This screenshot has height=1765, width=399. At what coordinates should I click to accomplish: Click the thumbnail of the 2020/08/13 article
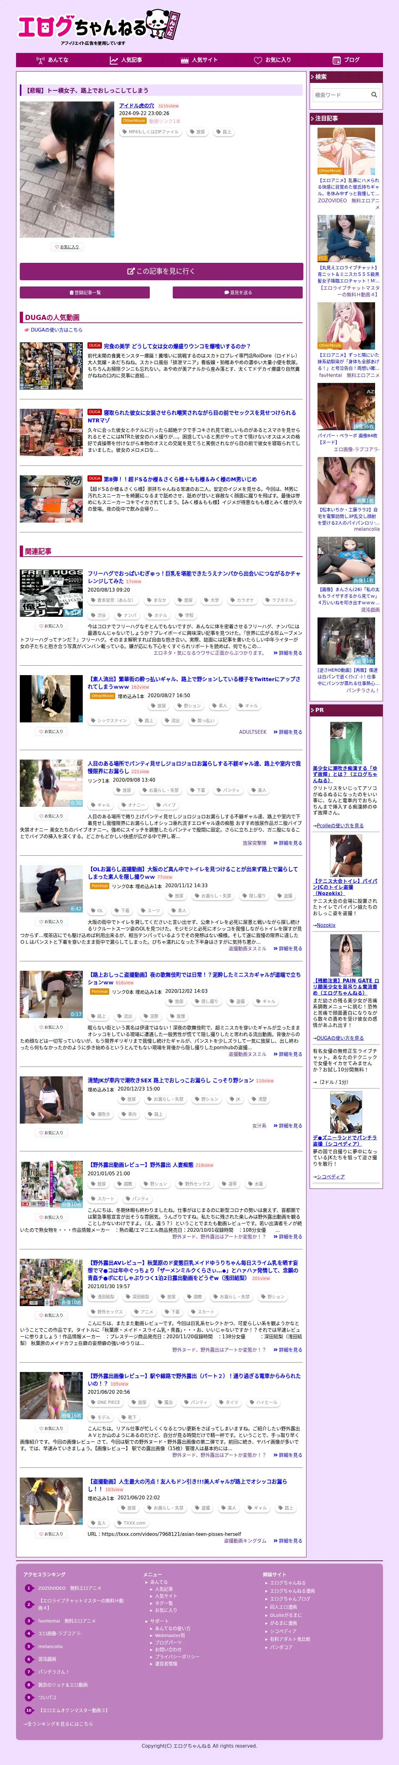click(x=51, y=593)
